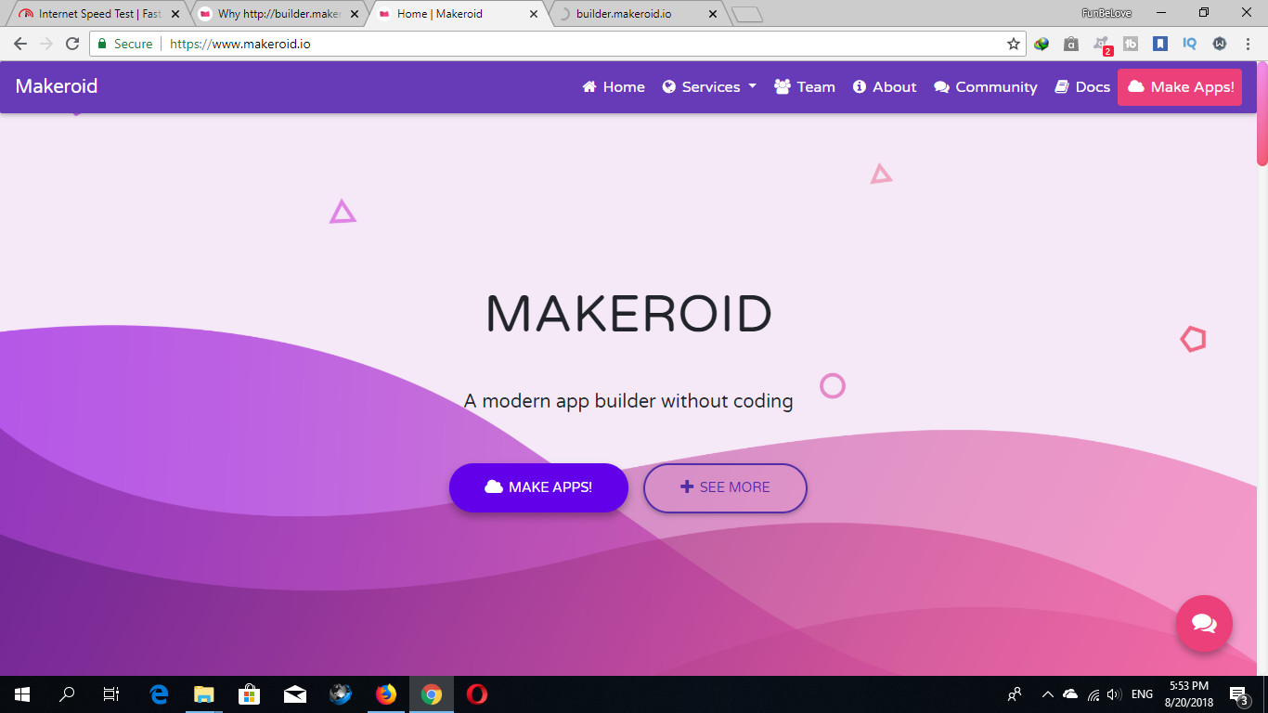Viewport: 1268px width, 713px height.
Task: Click the blue bookmark ribbon extension icon
Action: point(1160,44)
